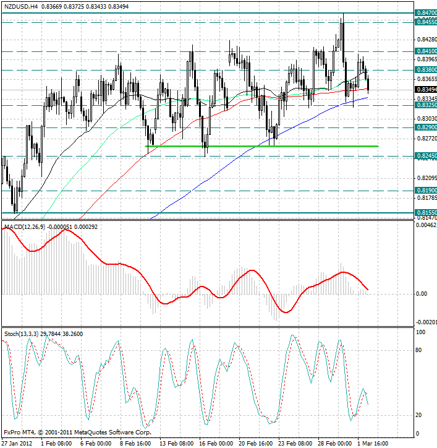437x448 pixels.
Task: Click the 1 Mar 16:00 time label
Action: tap(375, 443)
